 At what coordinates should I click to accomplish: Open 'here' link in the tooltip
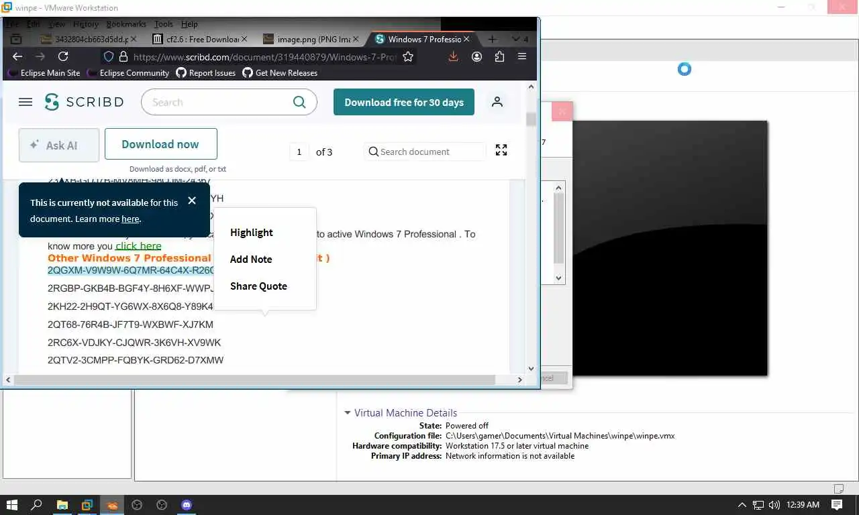pyautogui.click(x=130, y=219)
